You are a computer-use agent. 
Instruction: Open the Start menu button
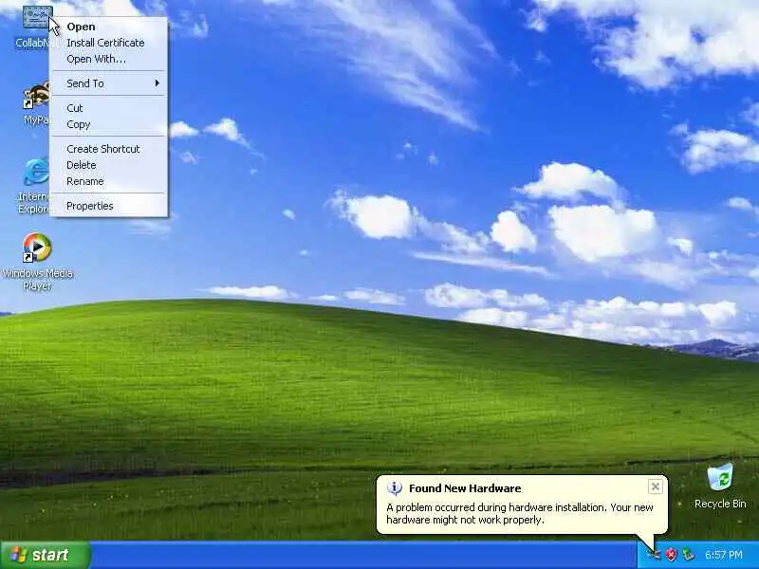coord(46,555)
